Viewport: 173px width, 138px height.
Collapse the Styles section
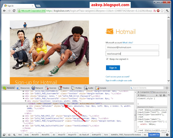[x=139, y=95]
